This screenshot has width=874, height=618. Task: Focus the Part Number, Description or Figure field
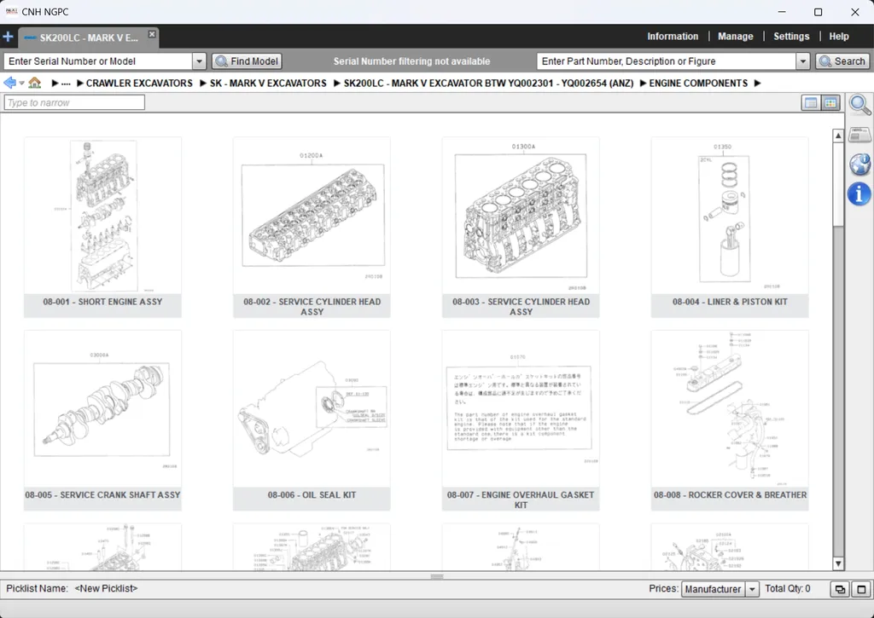coord(667,61)
